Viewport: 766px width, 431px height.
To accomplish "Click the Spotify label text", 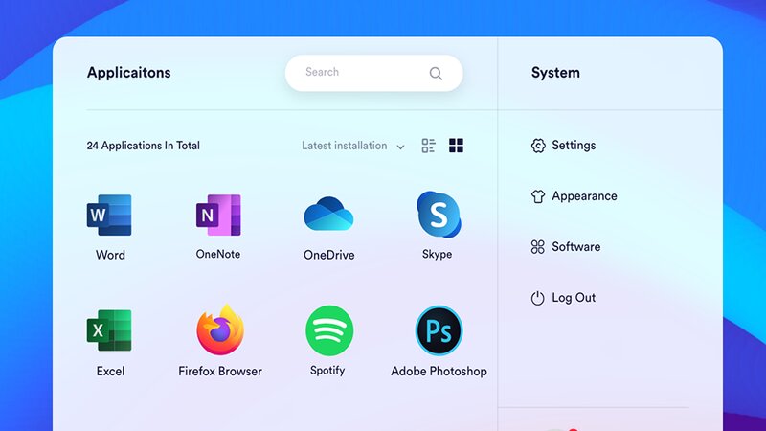I will (x=327, y=371).
